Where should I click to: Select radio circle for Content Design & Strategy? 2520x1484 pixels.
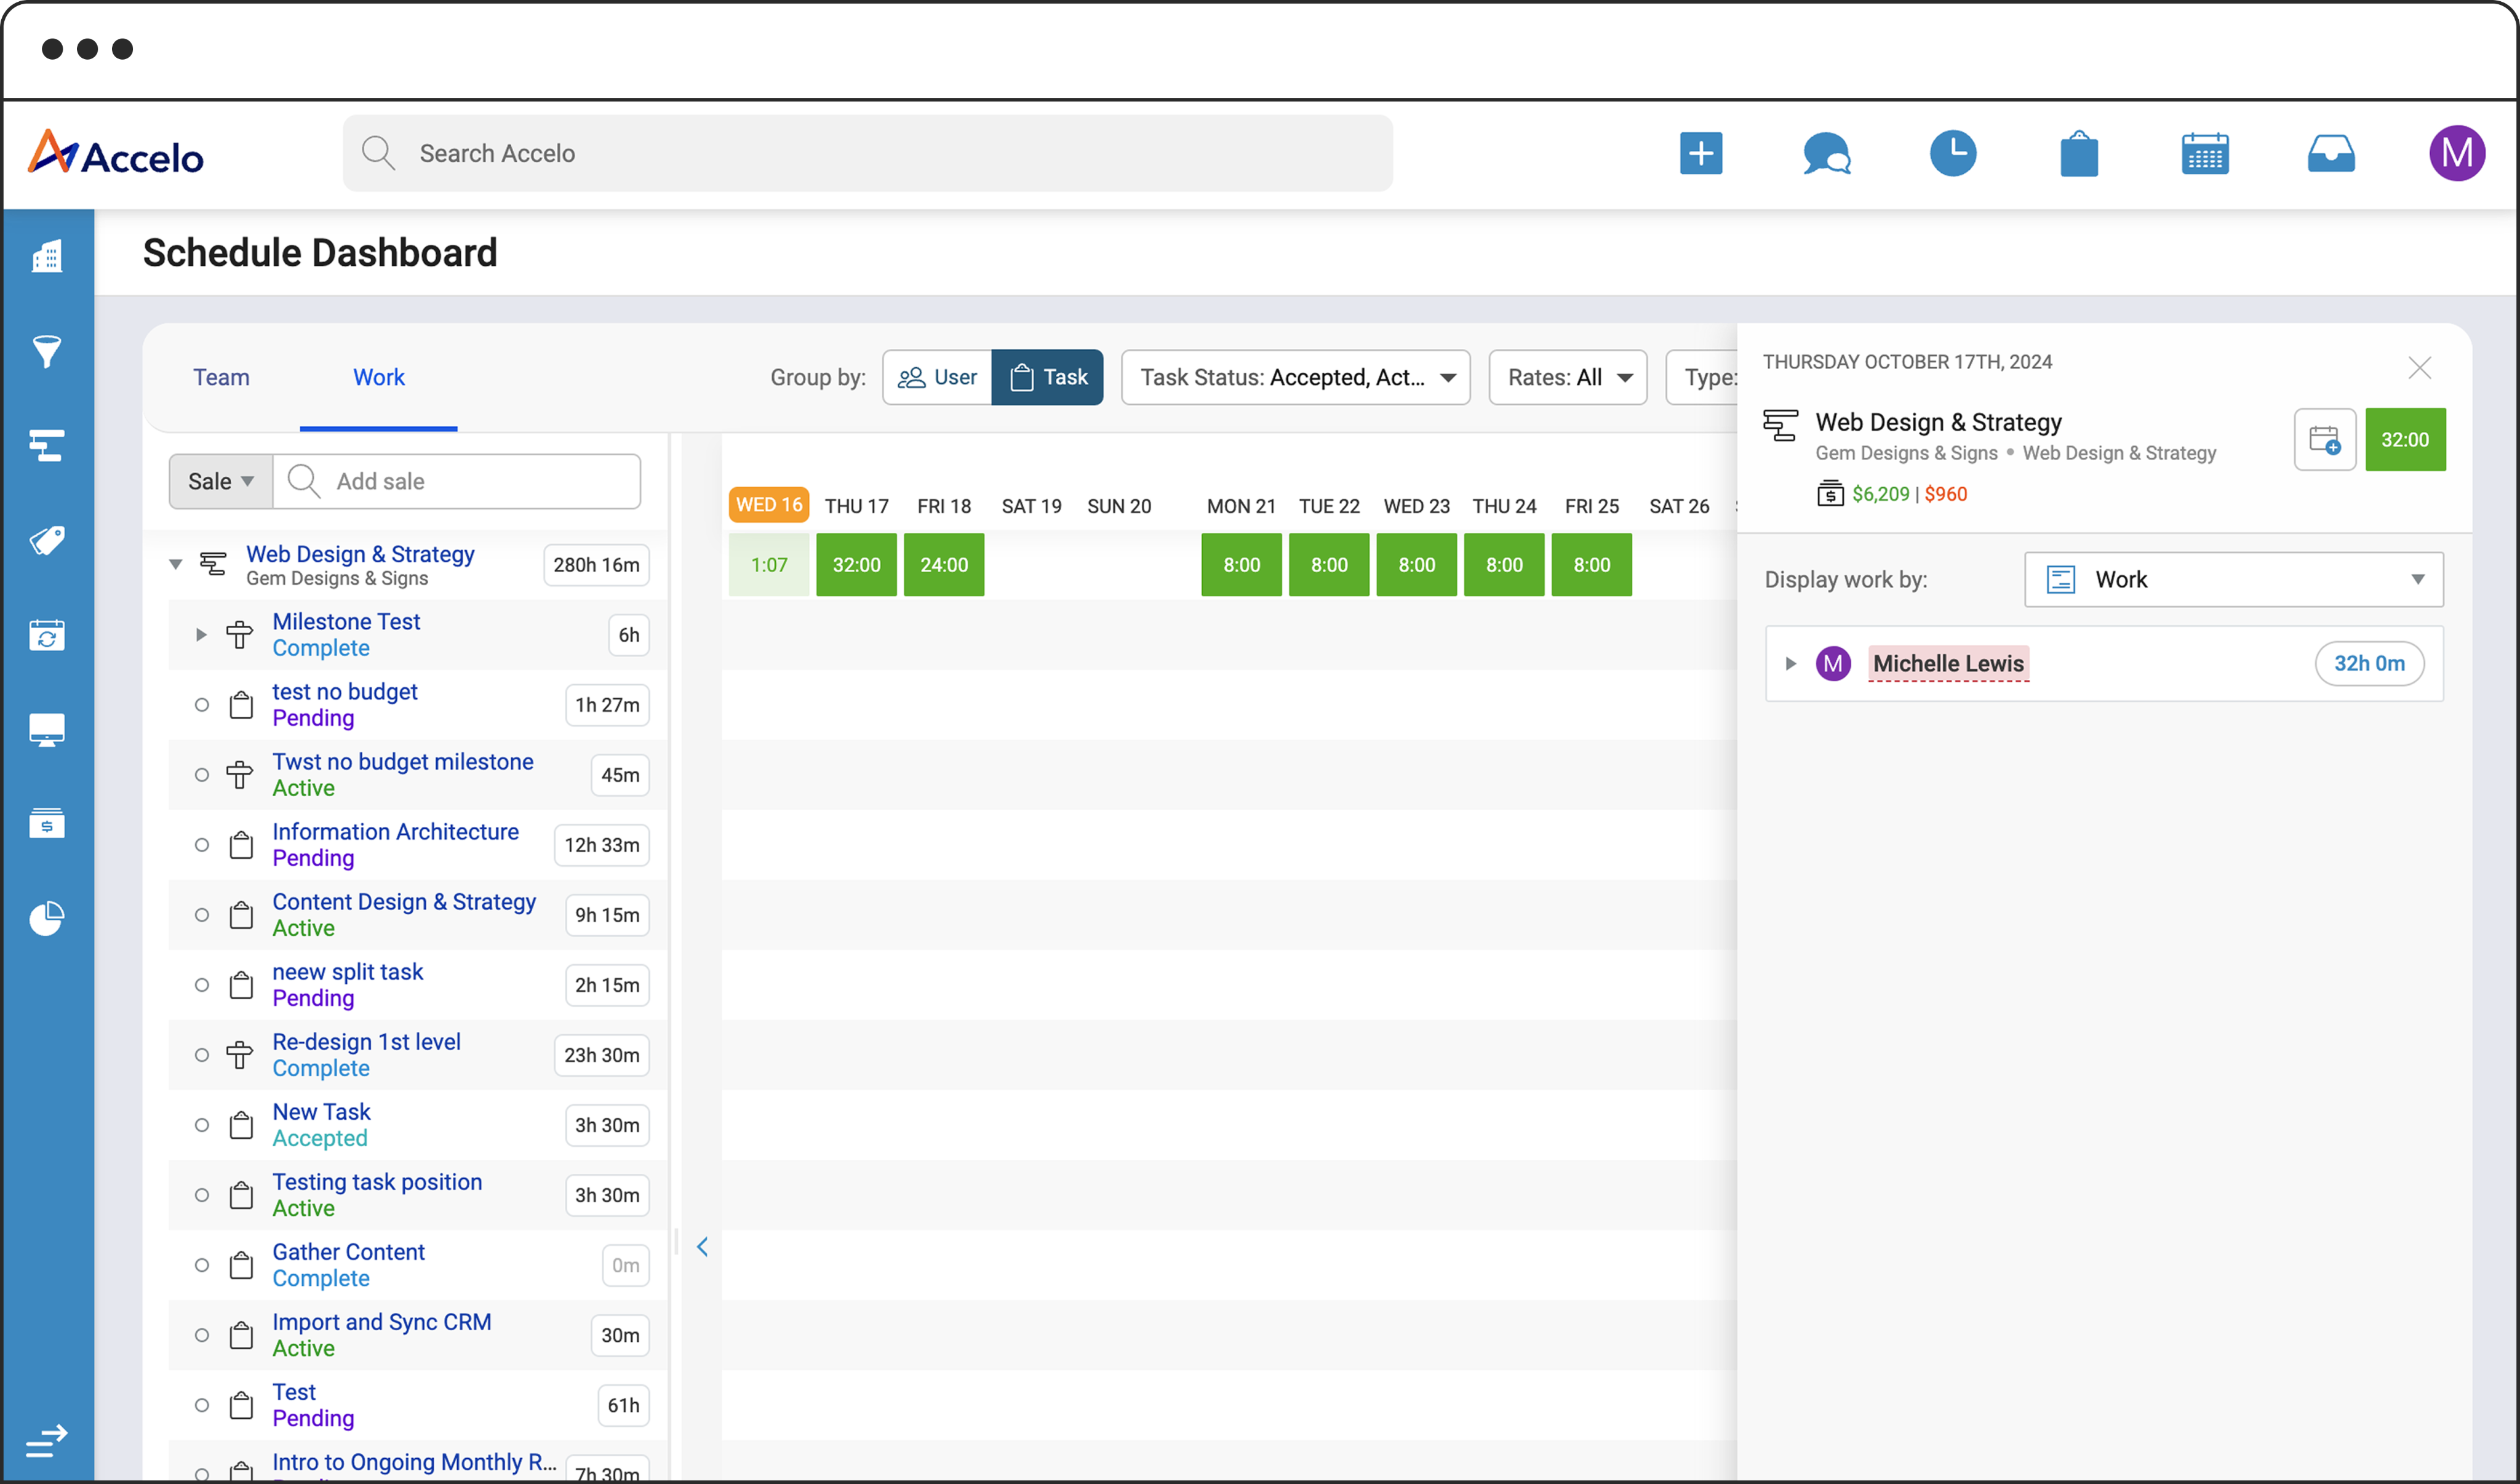pyautogui.click(x=202, y=915)
